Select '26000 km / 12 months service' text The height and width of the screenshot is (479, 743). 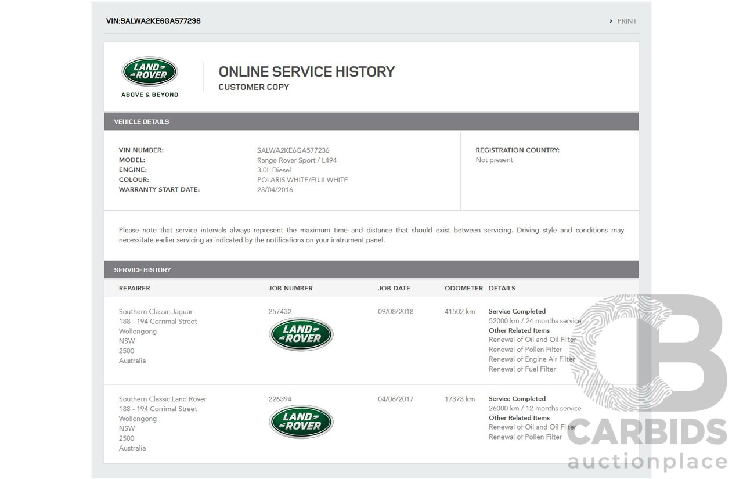tap(535, 409)
